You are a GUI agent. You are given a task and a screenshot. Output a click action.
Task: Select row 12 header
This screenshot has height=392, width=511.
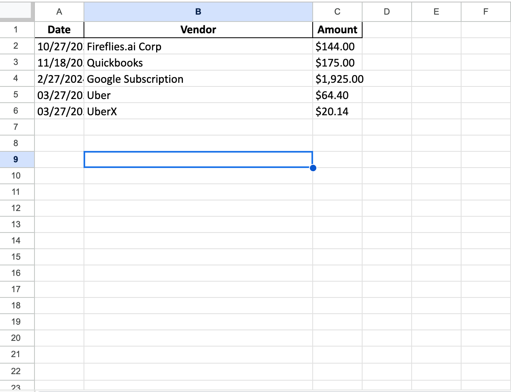click(17, 208)
